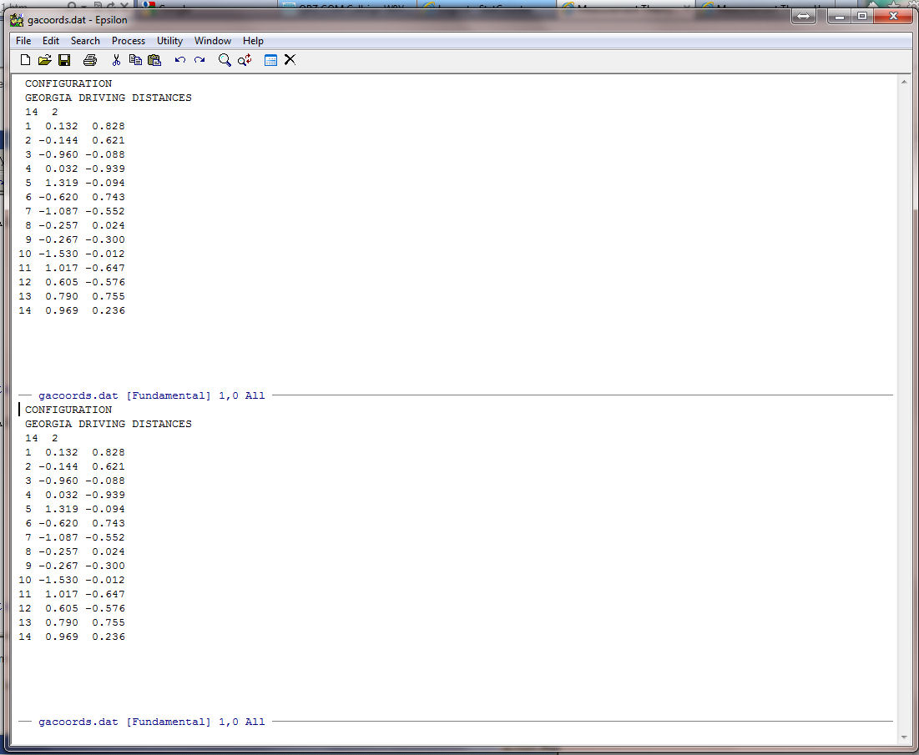Expand the Utility menu

point(169,41)
